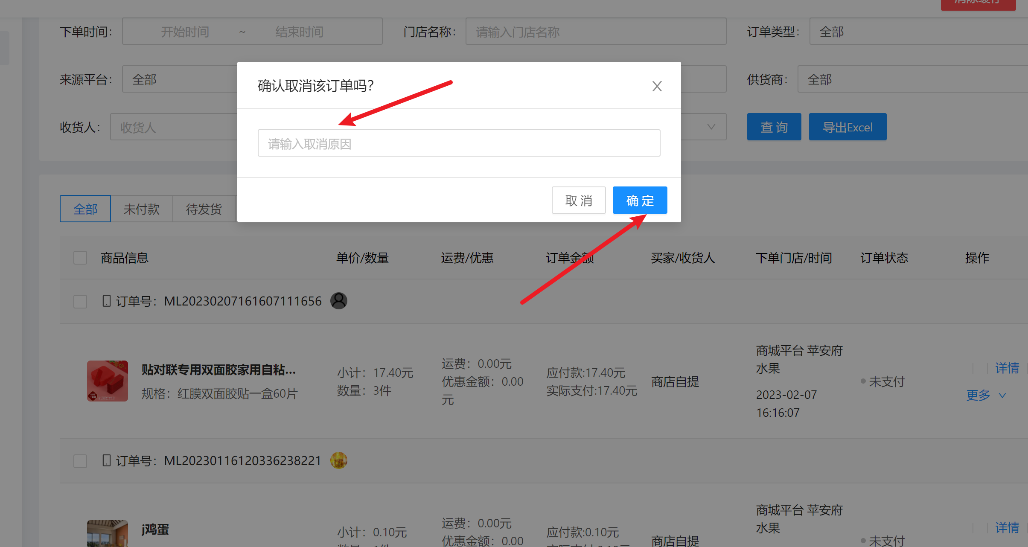Click golden avatar icon for order ML20230116120336238221

click(x=339, y=460)
